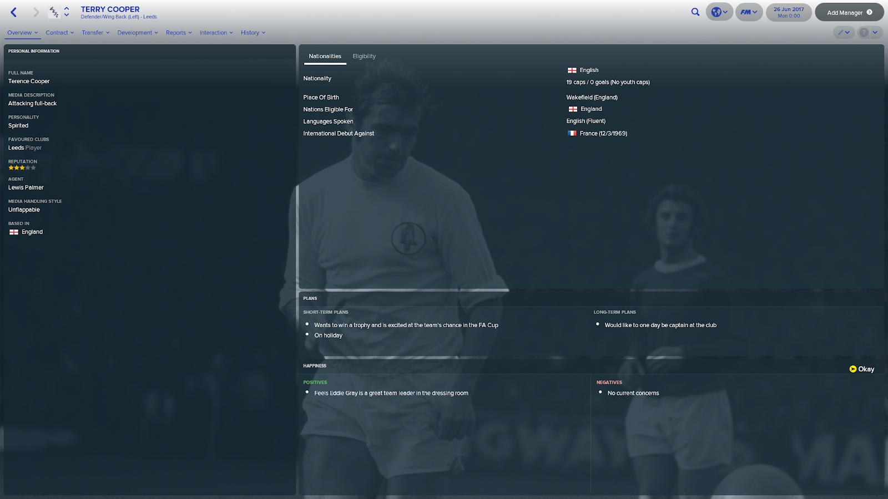Expand the Contract dropdown menu
Viewport: 888px width, 499px height.
click(x=59, y=33)
